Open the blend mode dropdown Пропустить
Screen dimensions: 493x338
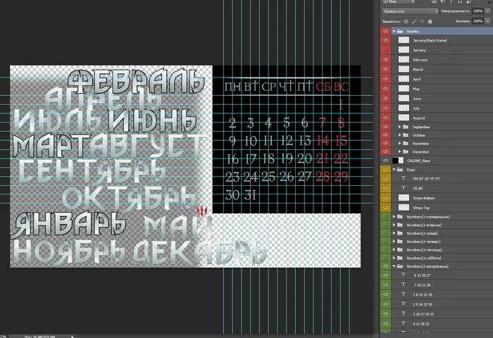[x=410, y=11]
